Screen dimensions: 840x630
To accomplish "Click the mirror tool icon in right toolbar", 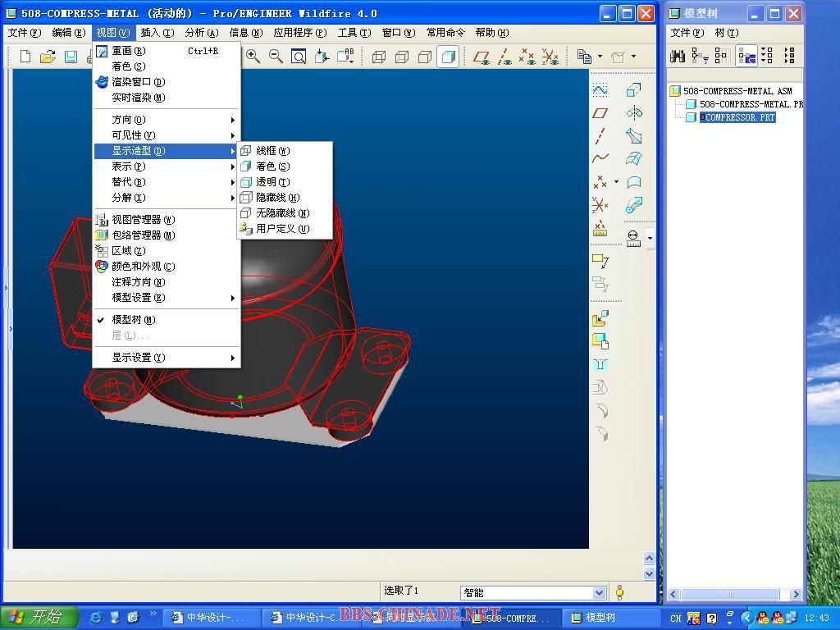I will click(x=634, y=113).
